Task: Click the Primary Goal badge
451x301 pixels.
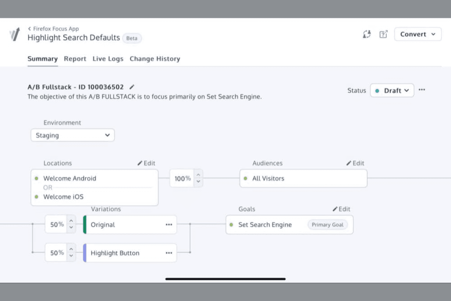Action: coord(328,225)
